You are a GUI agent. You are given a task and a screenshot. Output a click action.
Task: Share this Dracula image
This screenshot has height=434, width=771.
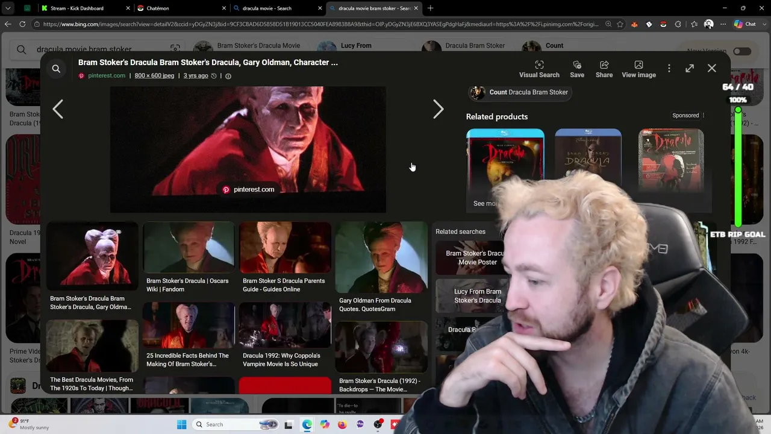click(x=604, y=69)
